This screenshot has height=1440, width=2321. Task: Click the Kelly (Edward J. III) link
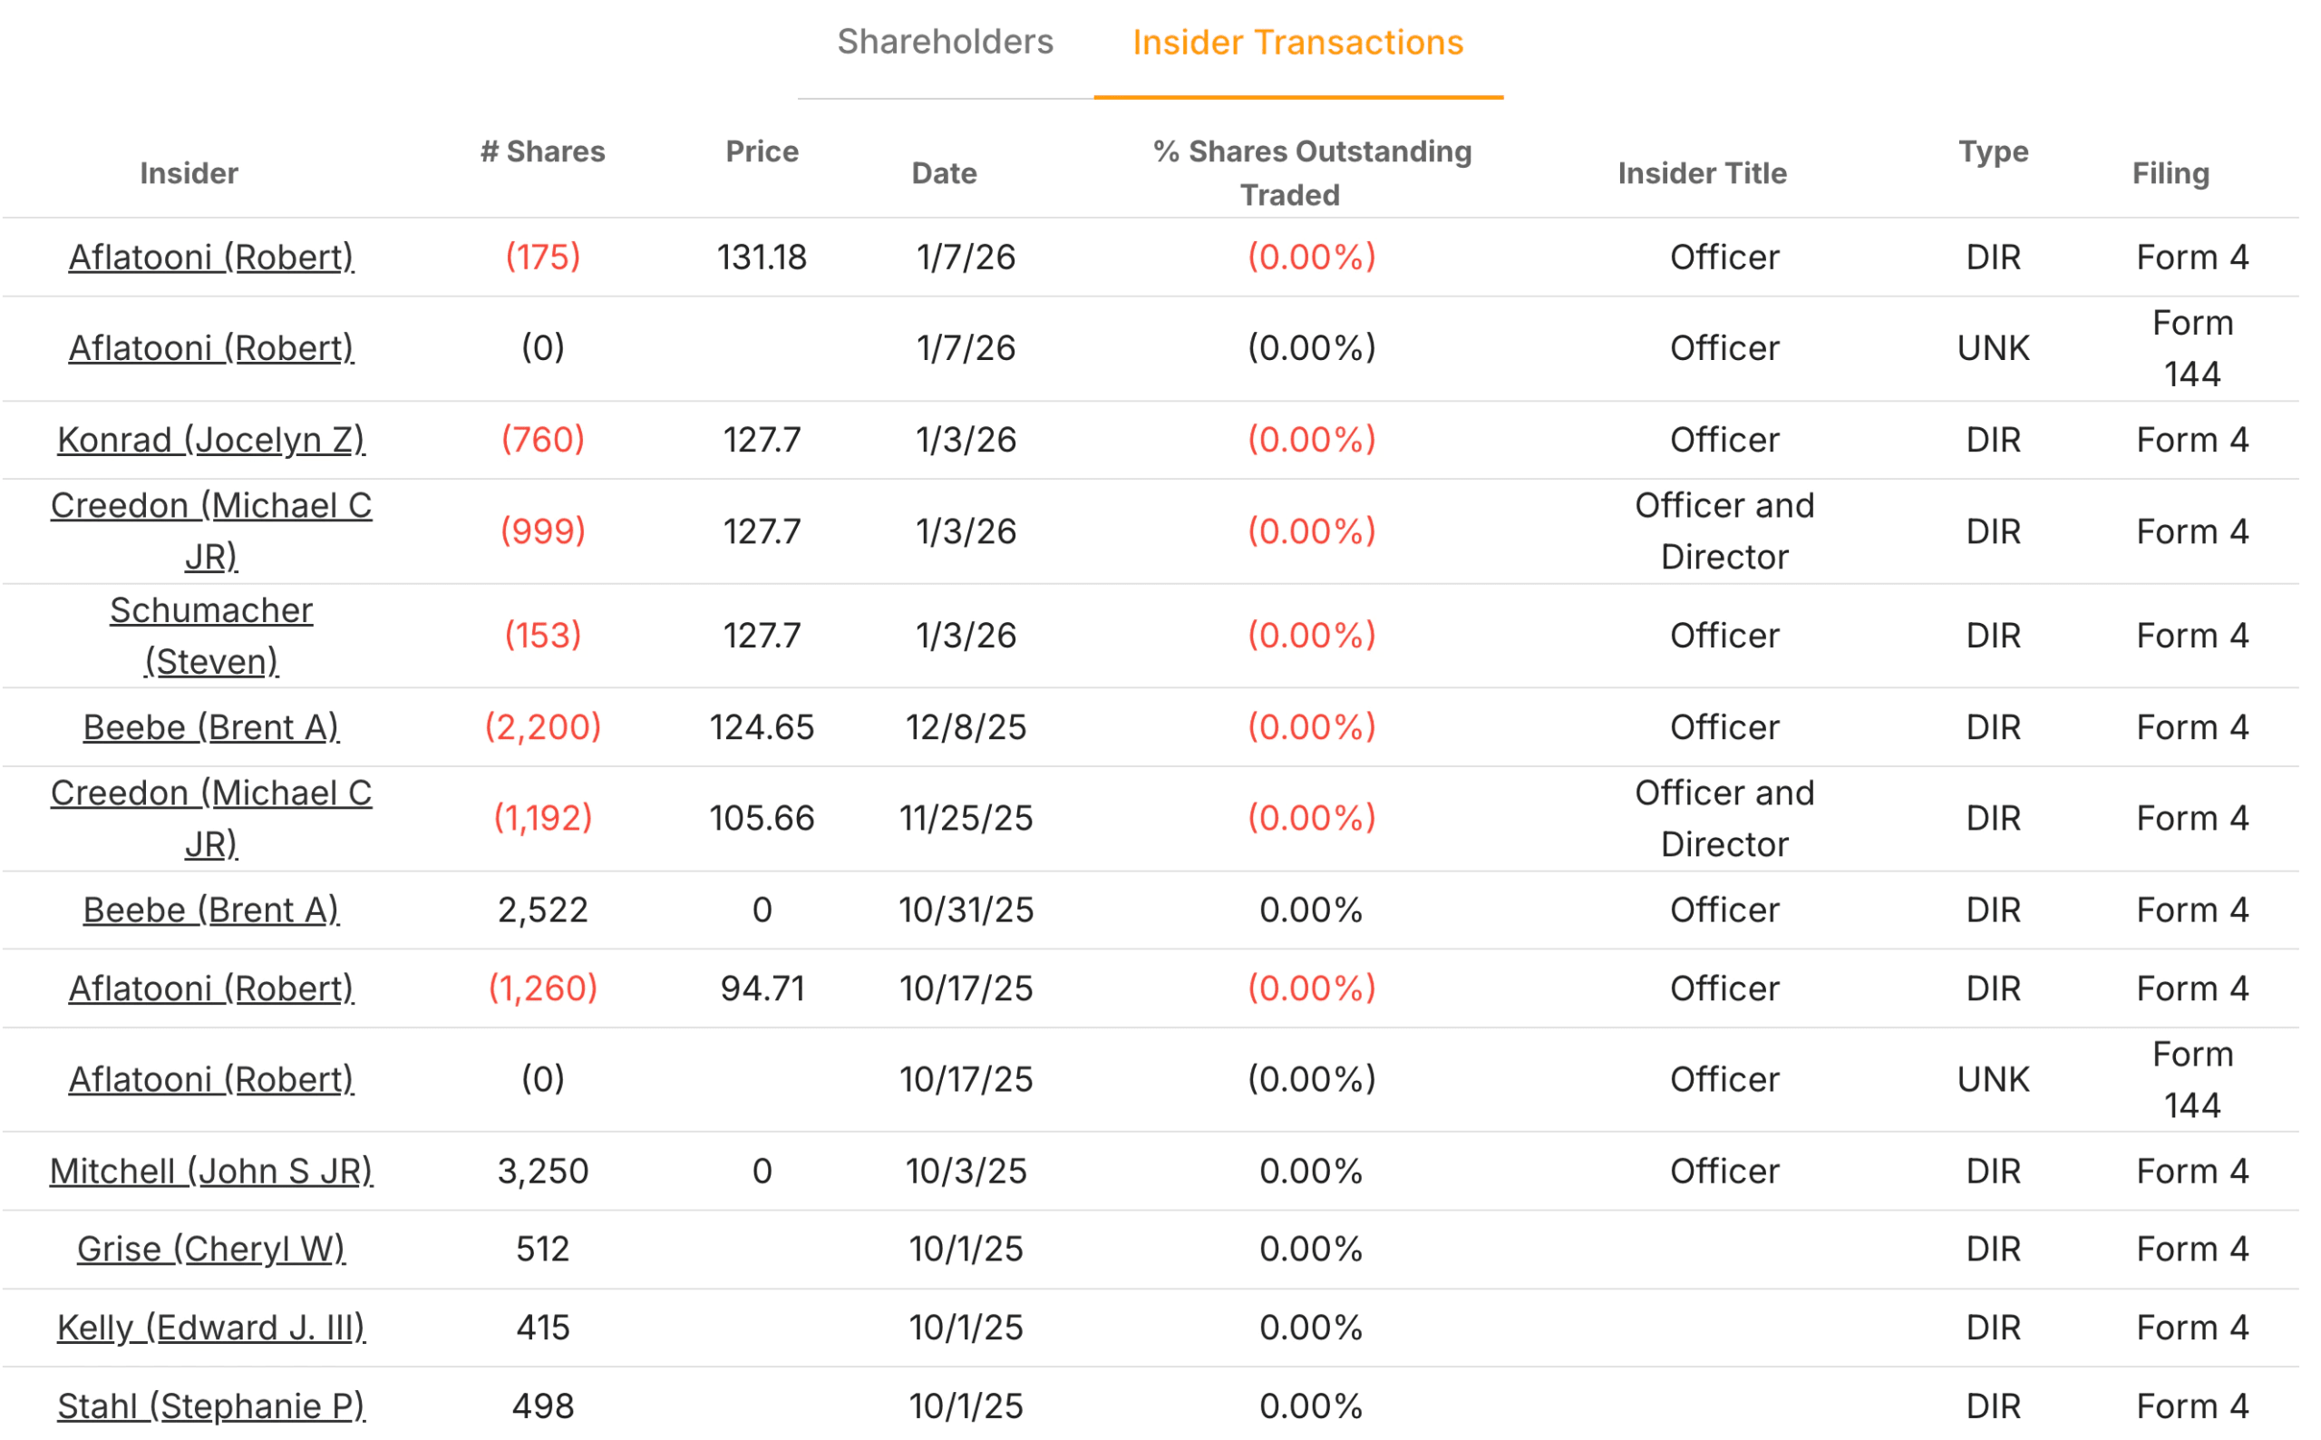point(210,1328)
